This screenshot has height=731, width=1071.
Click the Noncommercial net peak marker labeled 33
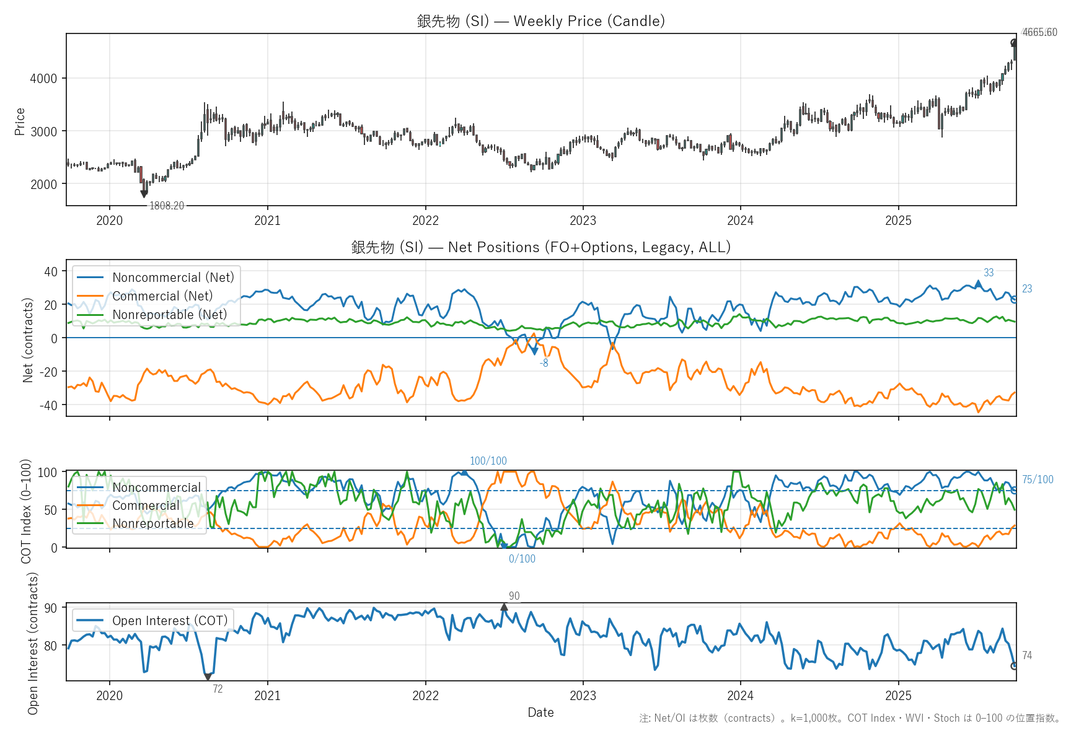click(978, 284)
